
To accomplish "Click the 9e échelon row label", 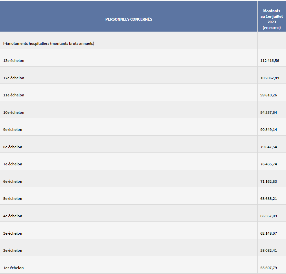I will [13, 130].
